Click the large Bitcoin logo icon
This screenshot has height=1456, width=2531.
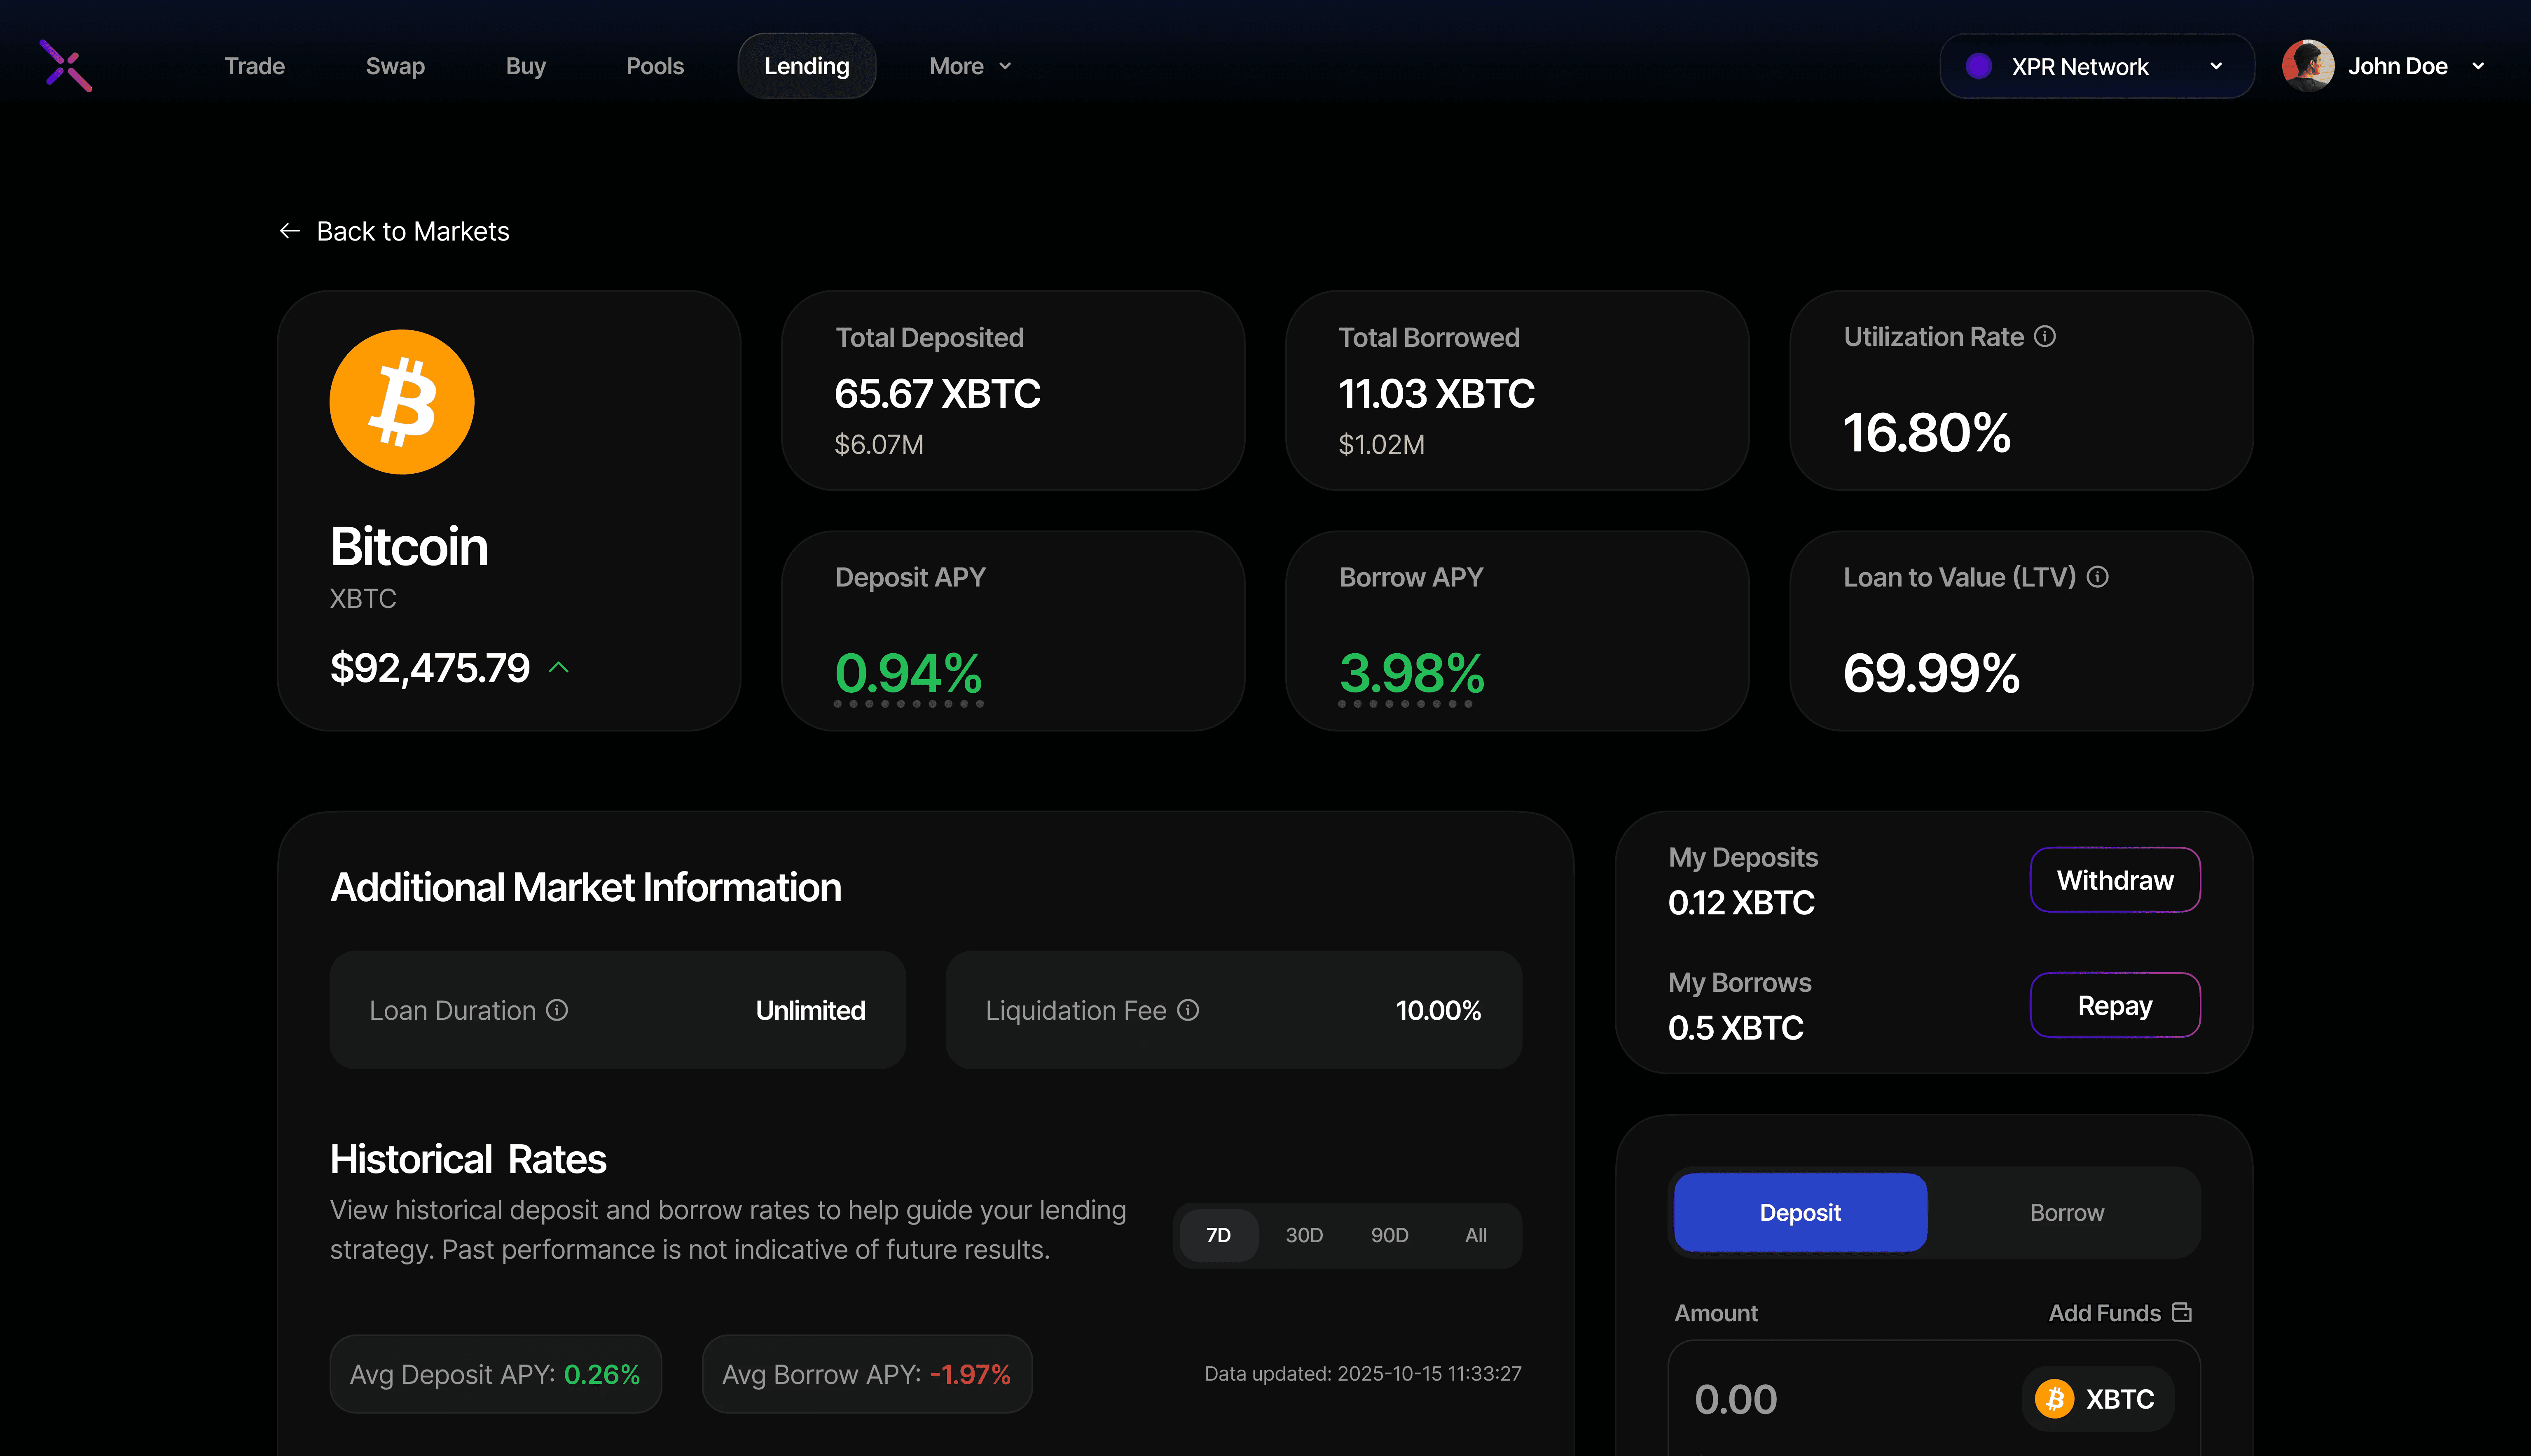(x=402, y=402)
